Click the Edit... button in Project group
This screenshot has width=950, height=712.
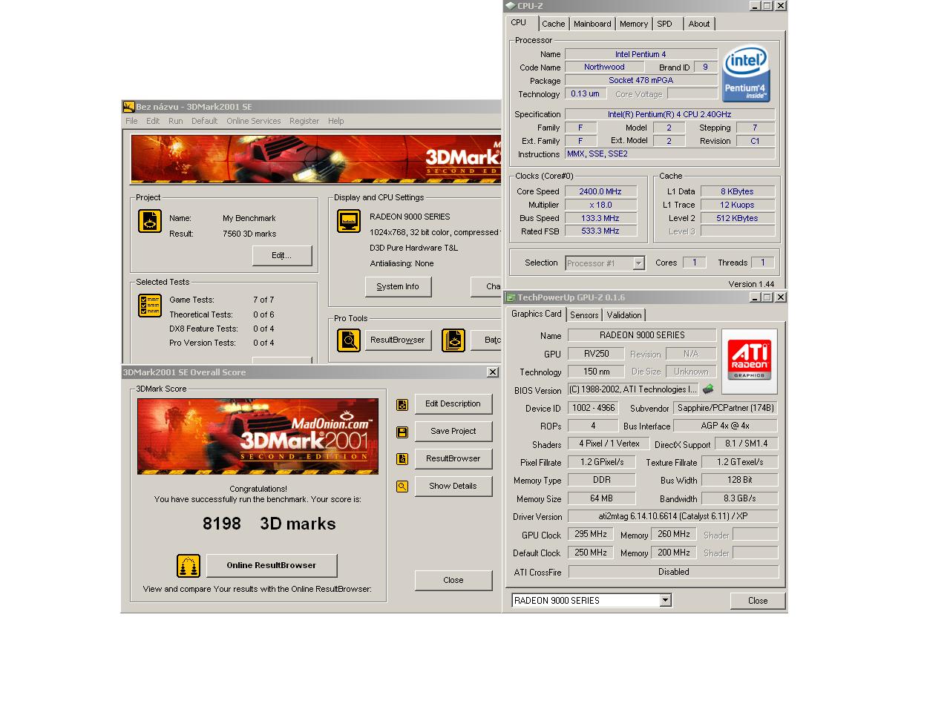pyautogui.click(x=281, y=255)
